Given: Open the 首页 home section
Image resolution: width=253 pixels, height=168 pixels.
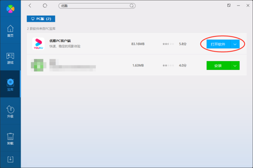Looking at the screenshot, I should pyautogui.click(x=10, y=31).
